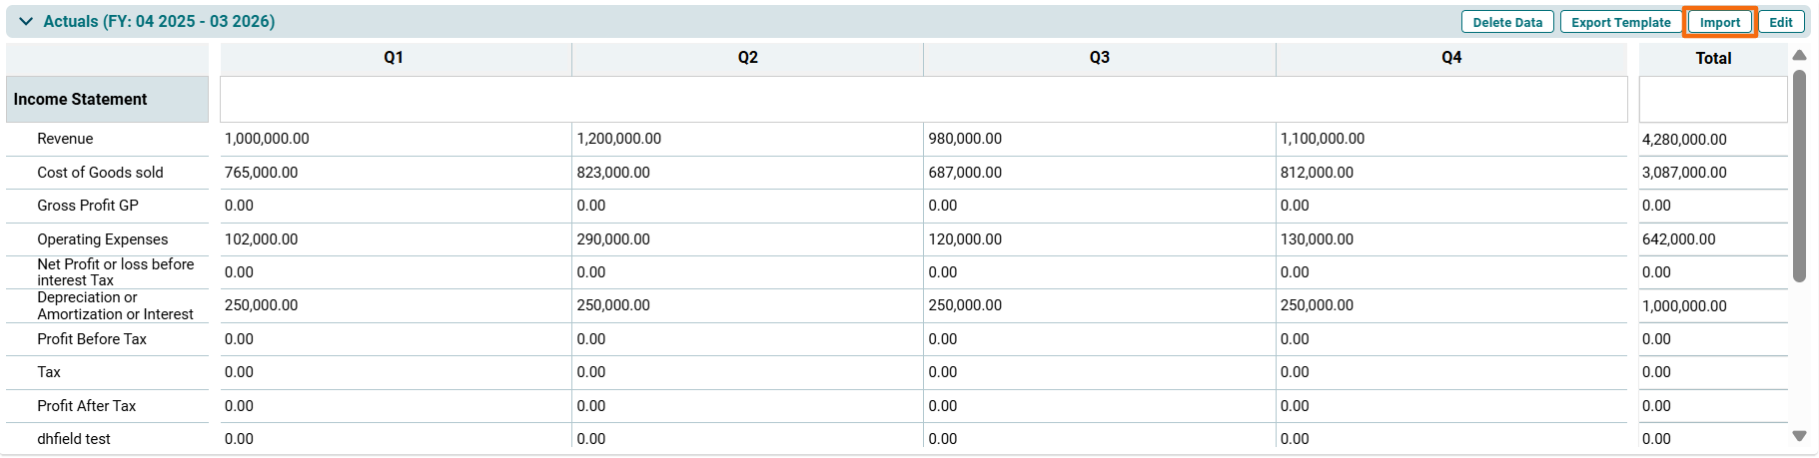Click the Q4 Depreciation cell 250,000.00
Viewport: 1819px width, 458px height.
point(1317,305)
